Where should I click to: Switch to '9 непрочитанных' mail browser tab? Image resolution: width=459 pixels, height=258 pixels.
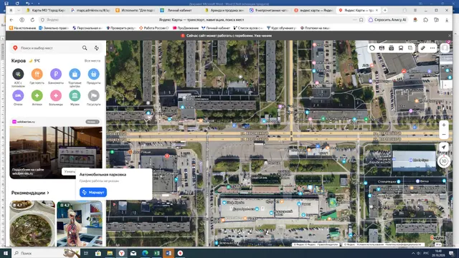click(x=270, y=10)
